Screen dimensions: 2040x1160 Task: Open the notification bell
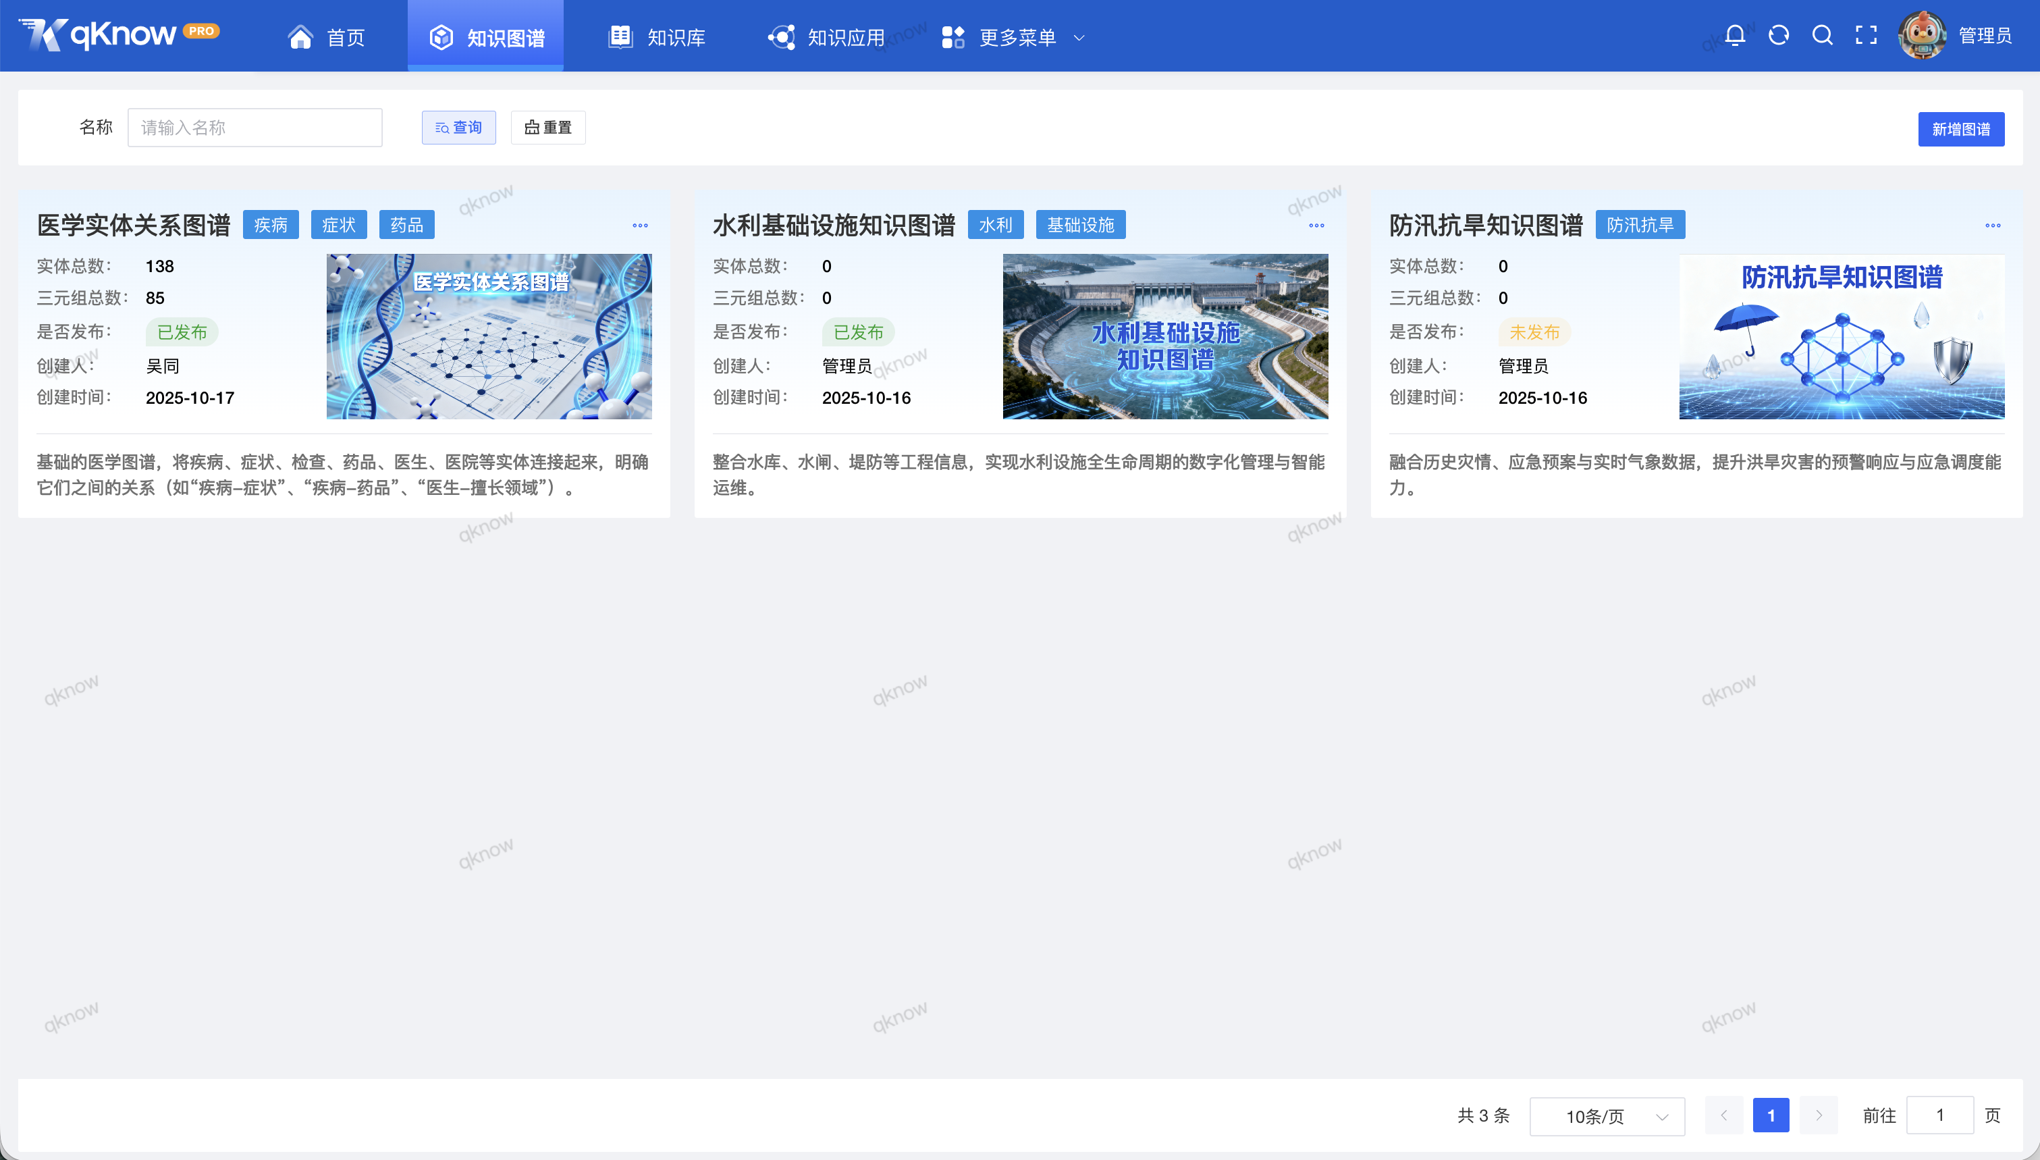[x=1735, y=35]
